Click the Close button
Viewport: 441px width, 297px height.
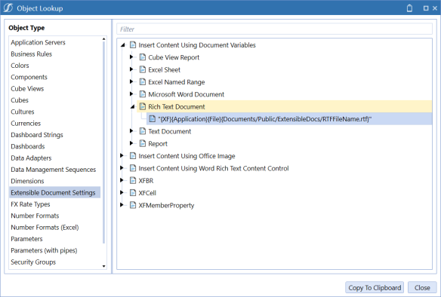422,288
